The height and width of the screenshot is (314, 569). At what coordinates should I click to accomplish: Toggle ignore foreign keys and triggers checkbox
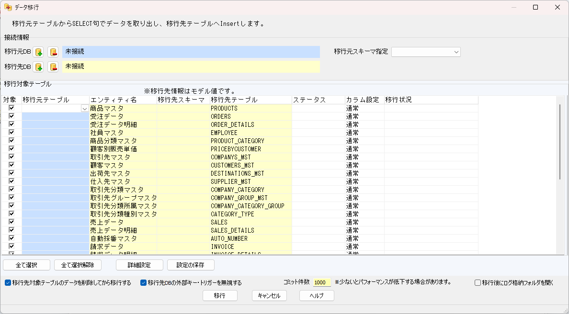tap(143, 283)
